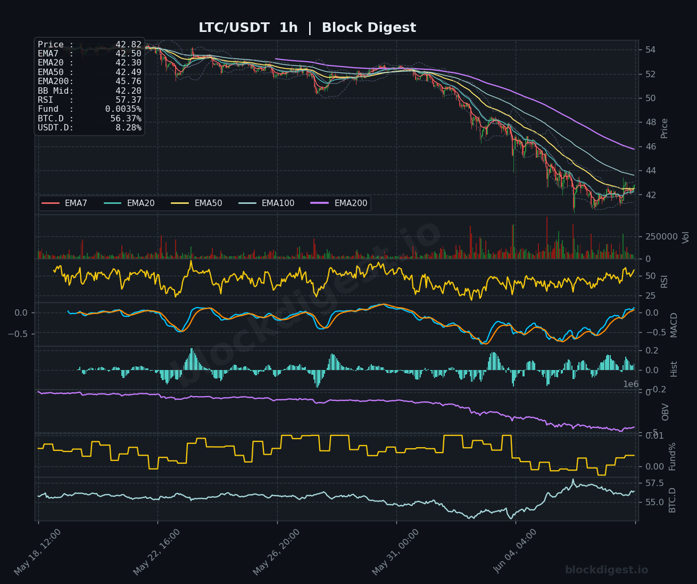Click the EMA200 value 45.76 row
The width and height of the screenshot is (697, 584).
point(89,81)
